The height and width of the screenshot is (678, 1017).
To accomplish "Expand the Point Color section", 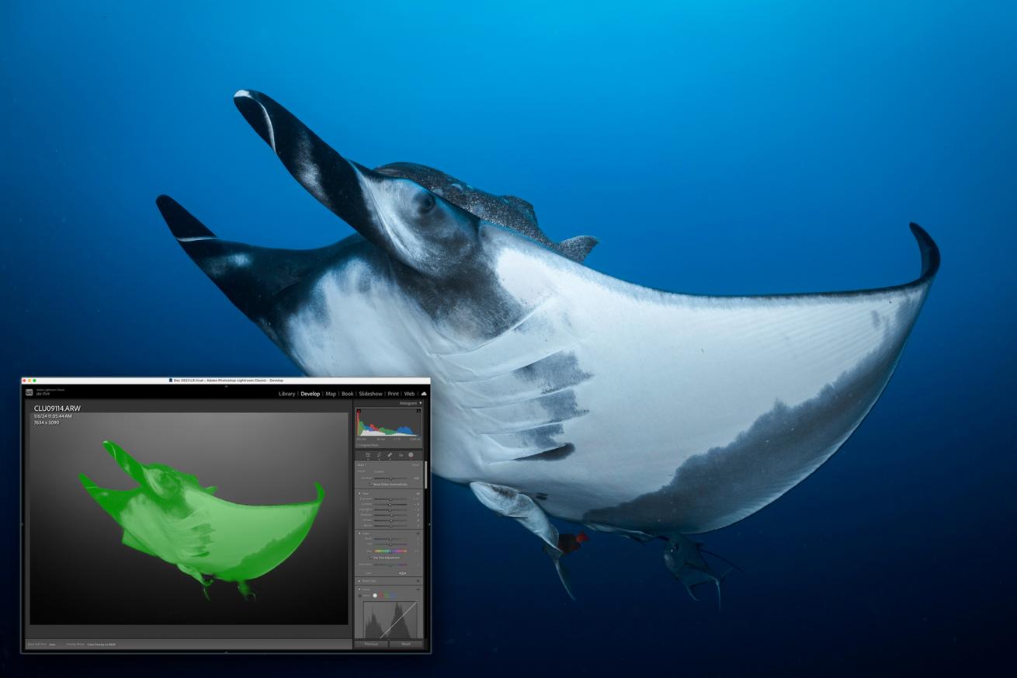I will tap(359, 581).
